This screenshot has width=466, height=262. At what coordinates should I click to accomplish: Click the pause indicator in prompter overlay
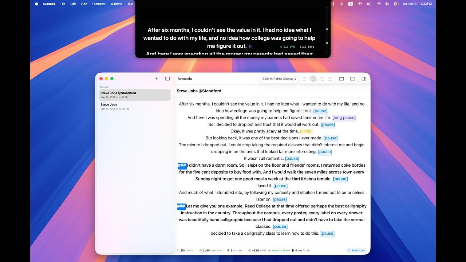click(250, 46)
